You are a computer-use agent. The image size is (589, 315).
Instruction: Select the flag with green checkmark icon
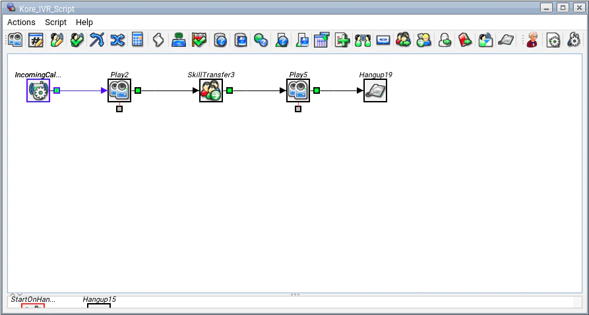(x=199, y=40)
